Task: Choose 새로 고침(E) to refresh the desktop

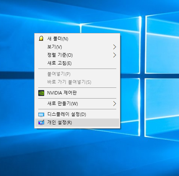Action: pyautogui.click(x=77, y=63)
